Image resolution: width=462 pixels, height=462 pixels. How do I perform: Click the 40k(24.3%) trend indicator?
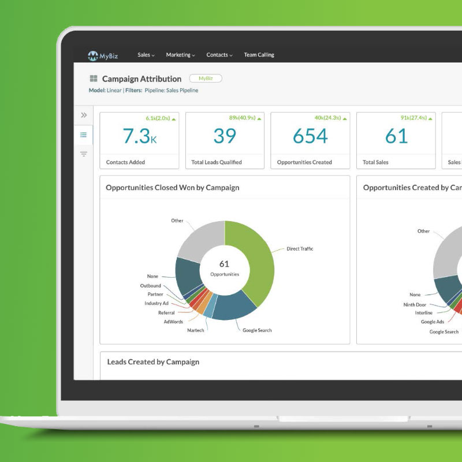point(330,118)
